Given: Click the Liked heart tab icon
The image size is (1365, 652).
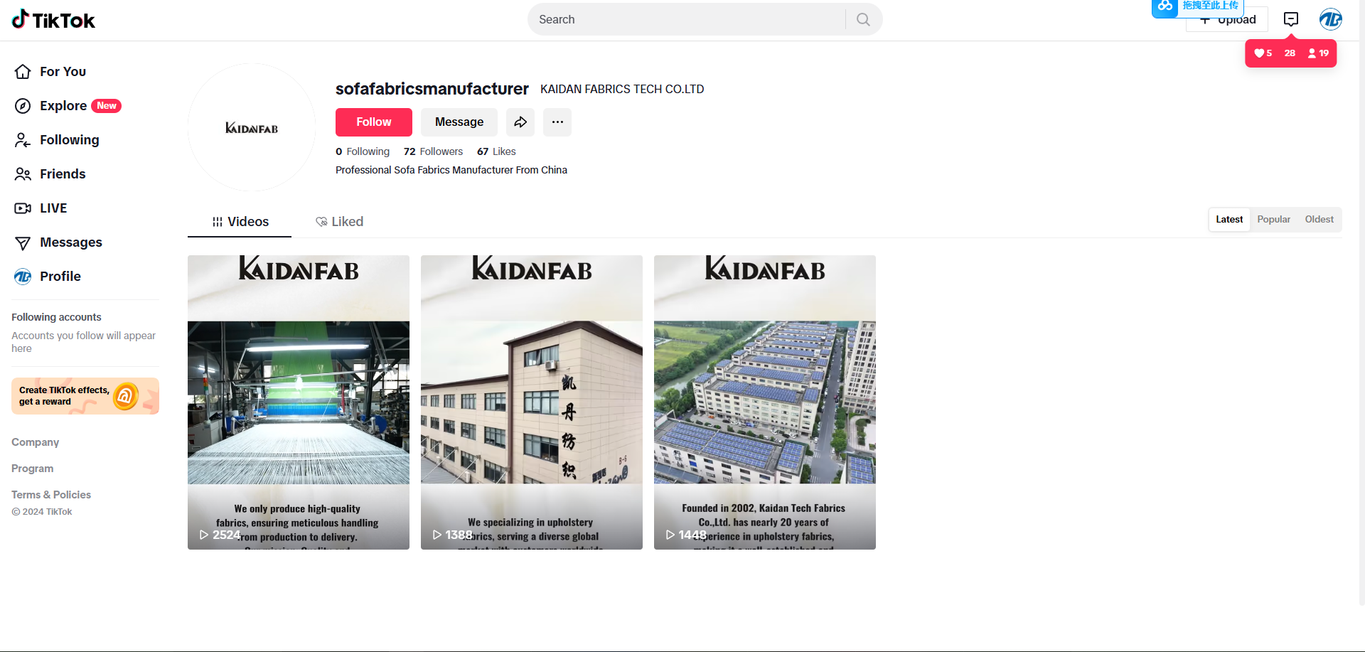Looking at the screenshot, I should [321, 222].
